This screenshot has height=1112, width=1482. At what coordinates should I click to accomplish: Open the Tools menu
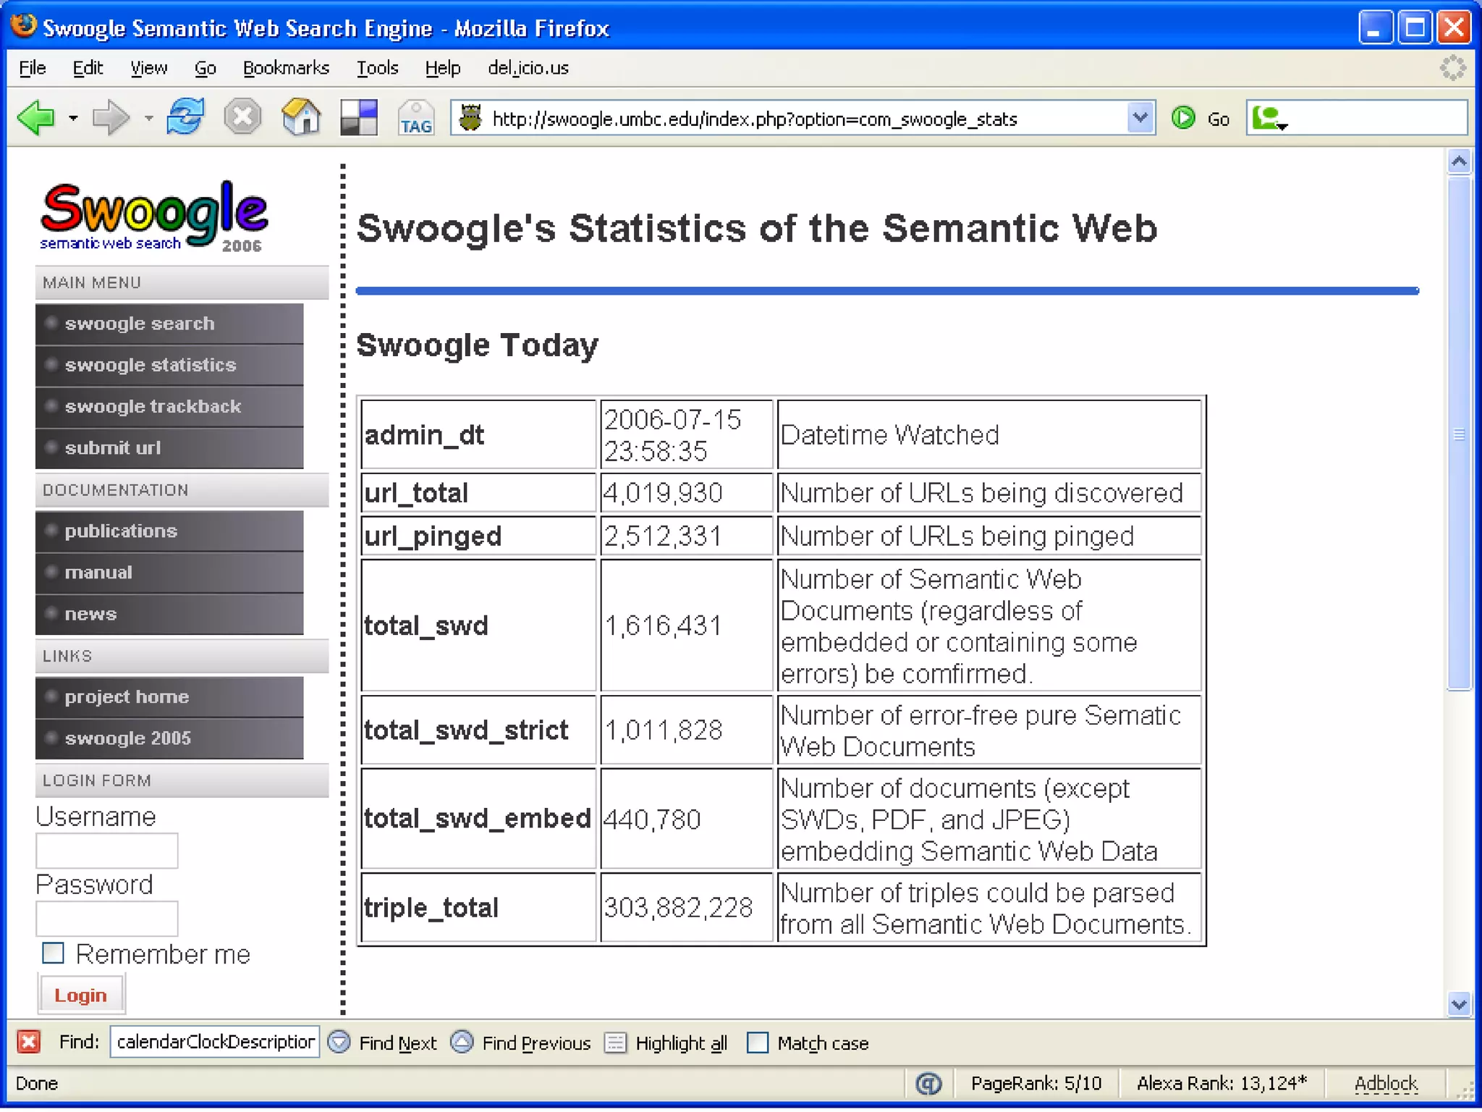coord(377,68)
